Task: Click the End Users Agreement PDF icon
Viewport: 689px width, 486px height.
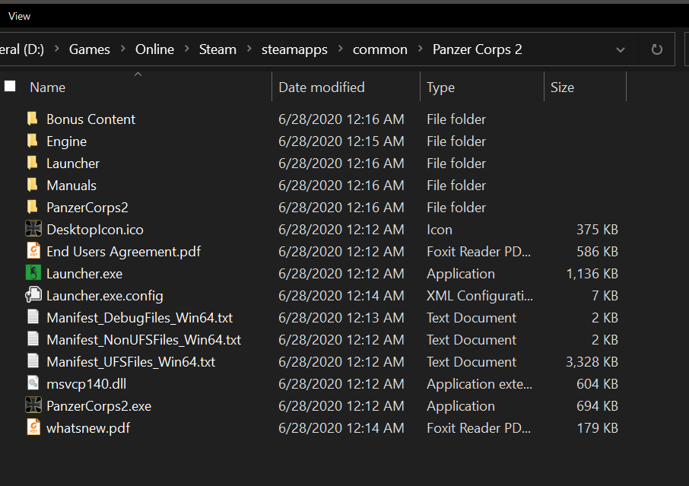Action: coord(33,251)
